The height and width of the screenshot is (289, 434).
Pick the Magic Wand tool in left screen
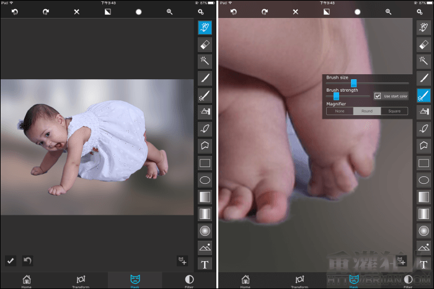click(205, 61)
